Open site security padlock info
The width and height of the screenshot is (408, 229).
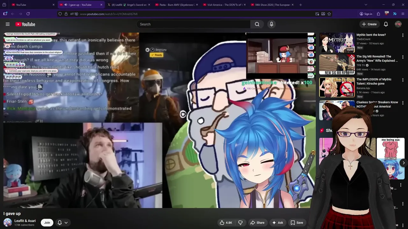click(x=66, y=14)
